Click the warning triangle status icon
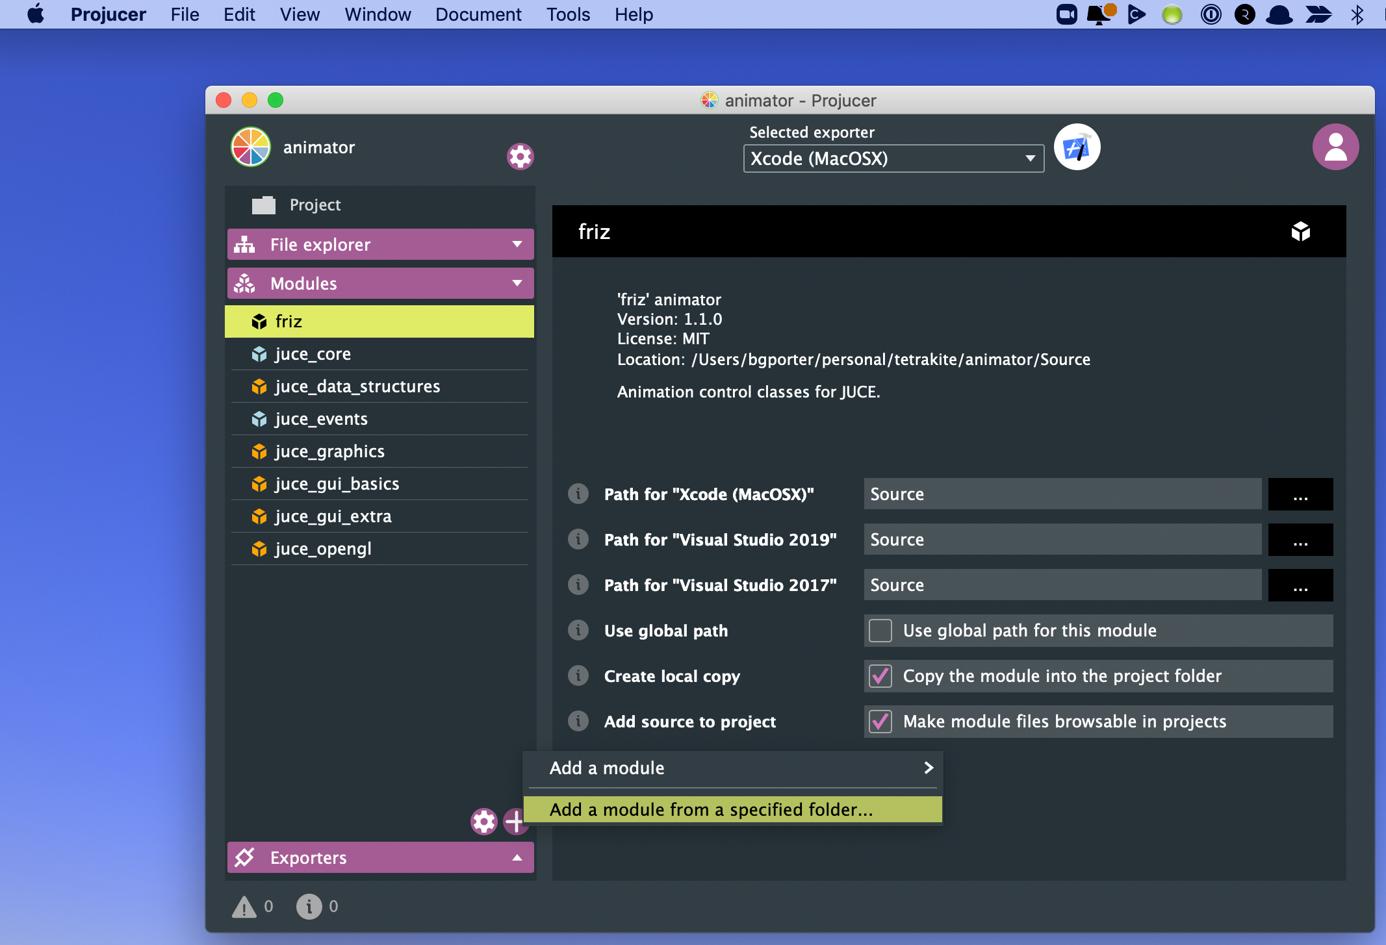Image resolution: width=1386 pixels, height=945 pixels. click(x=244, y=907)
